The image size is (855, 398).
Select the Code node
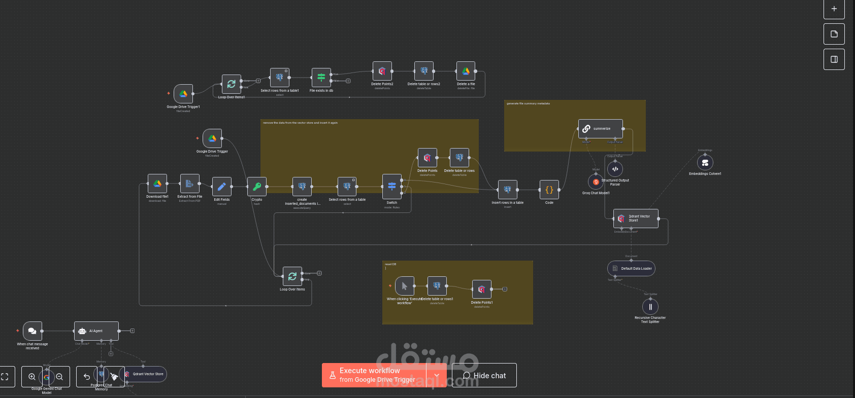(x=549, y=190)
